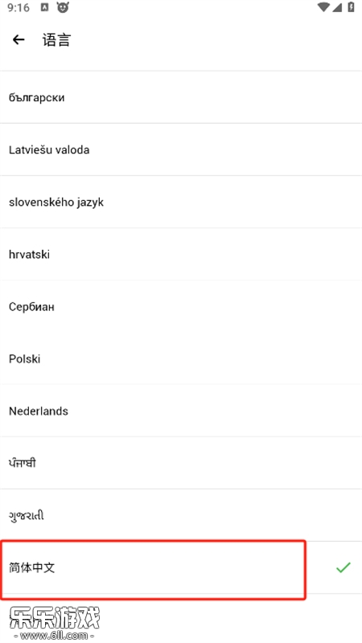Tap the keyboard 'A' notification icon

pyautogui.click(x=44, y=7)
